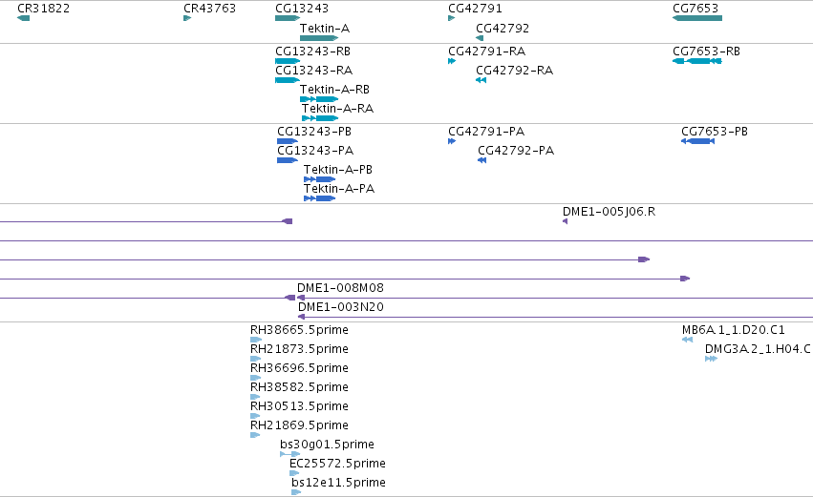Image resolution: width=813 pixels, height=497 pixels.
Task: Select the RH21873.5prime EST glyph
Action: [255, 360]
